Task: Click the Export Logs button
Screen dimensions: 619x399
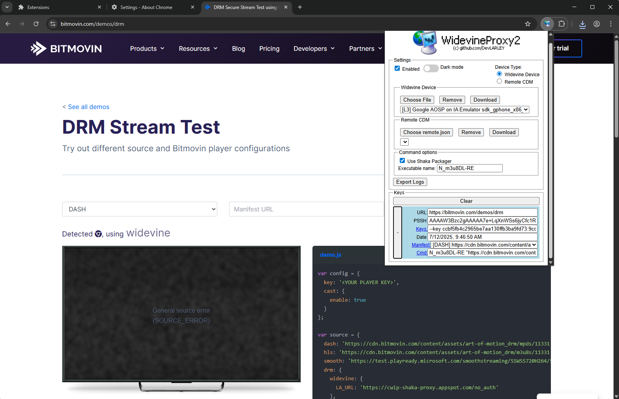Action: coord(410,182)
